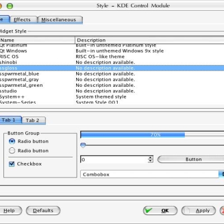Select Tab 1 in the preview
224x224 pixels.
pos(10,120)
